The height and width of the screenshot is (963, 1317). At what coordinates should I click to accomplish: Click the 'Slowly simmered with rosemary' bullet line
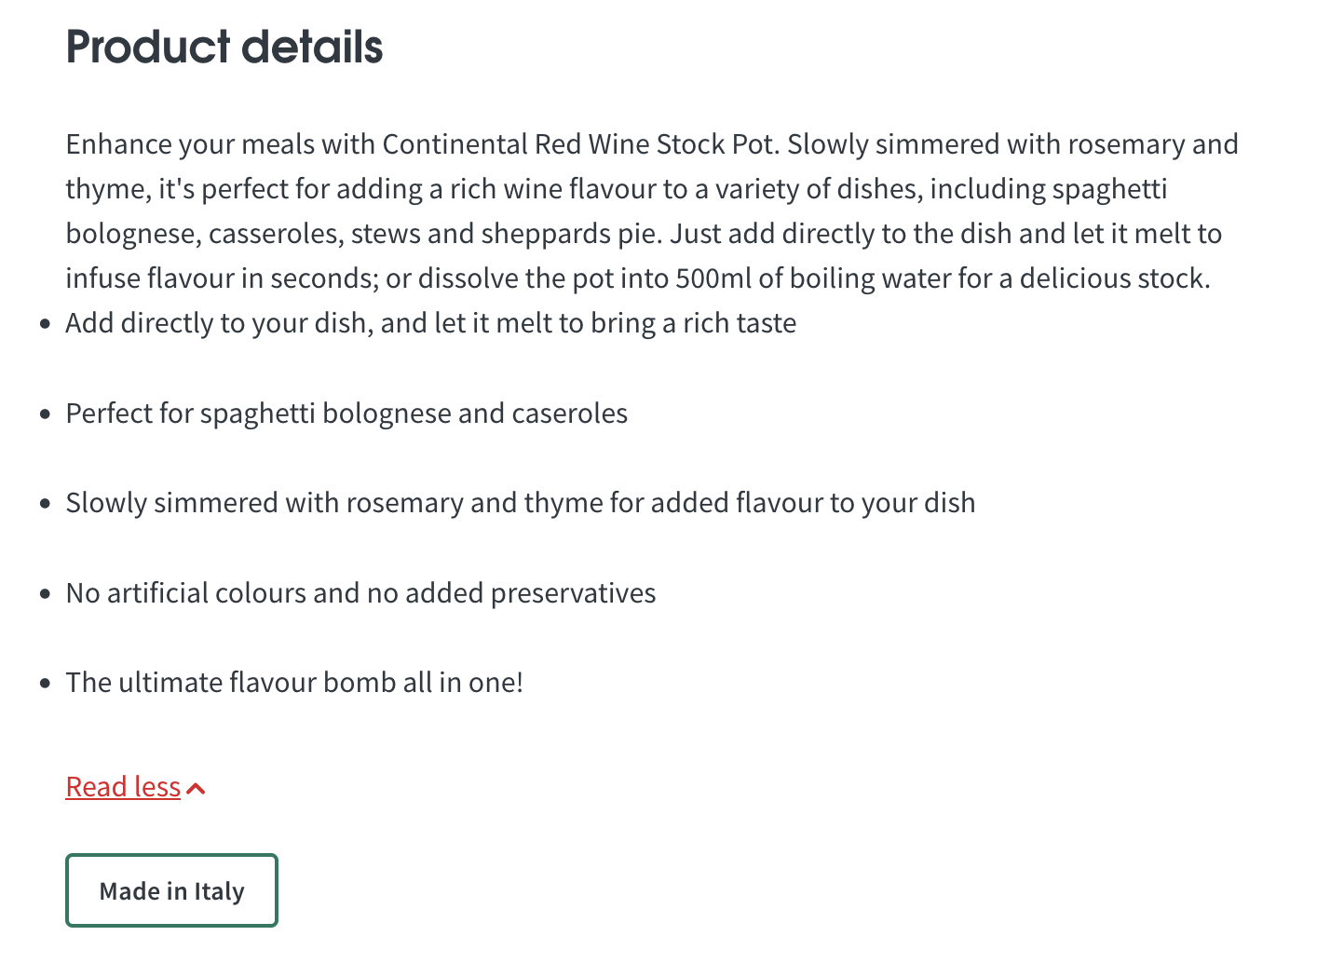[520, 503]
